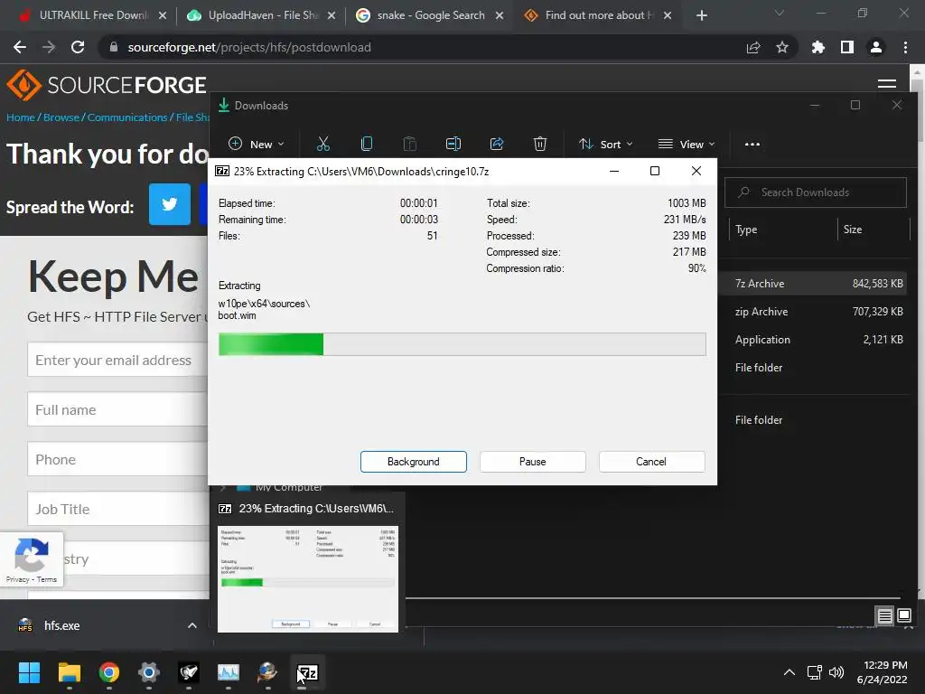
Task: Click the Delete trash icon in Downloads toolbar
Action: (540, 144)
